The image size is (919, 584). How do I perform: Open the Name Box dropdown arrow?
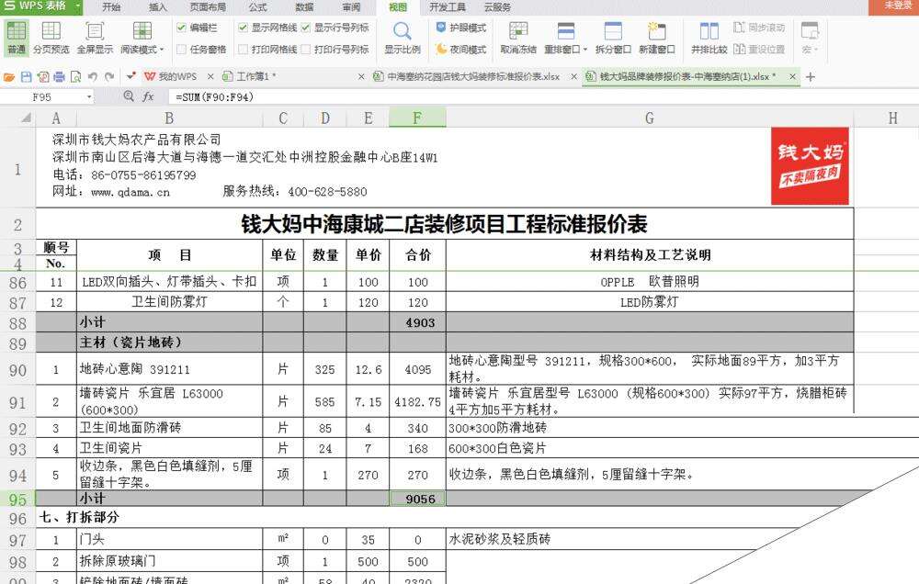(x=89, y=97)
